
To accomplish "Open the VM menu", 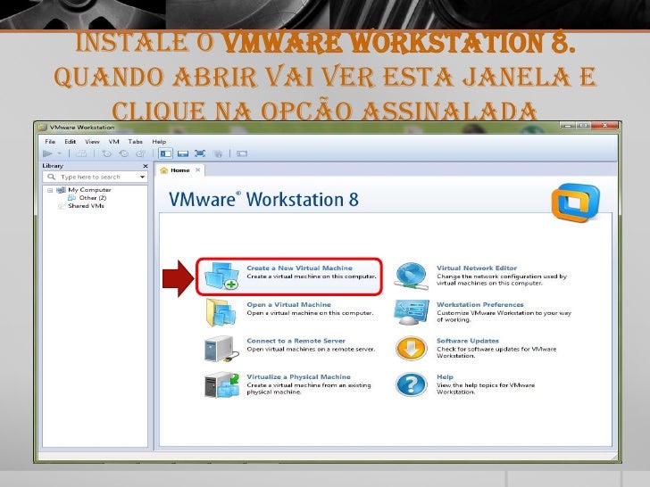I will [114, 142].
